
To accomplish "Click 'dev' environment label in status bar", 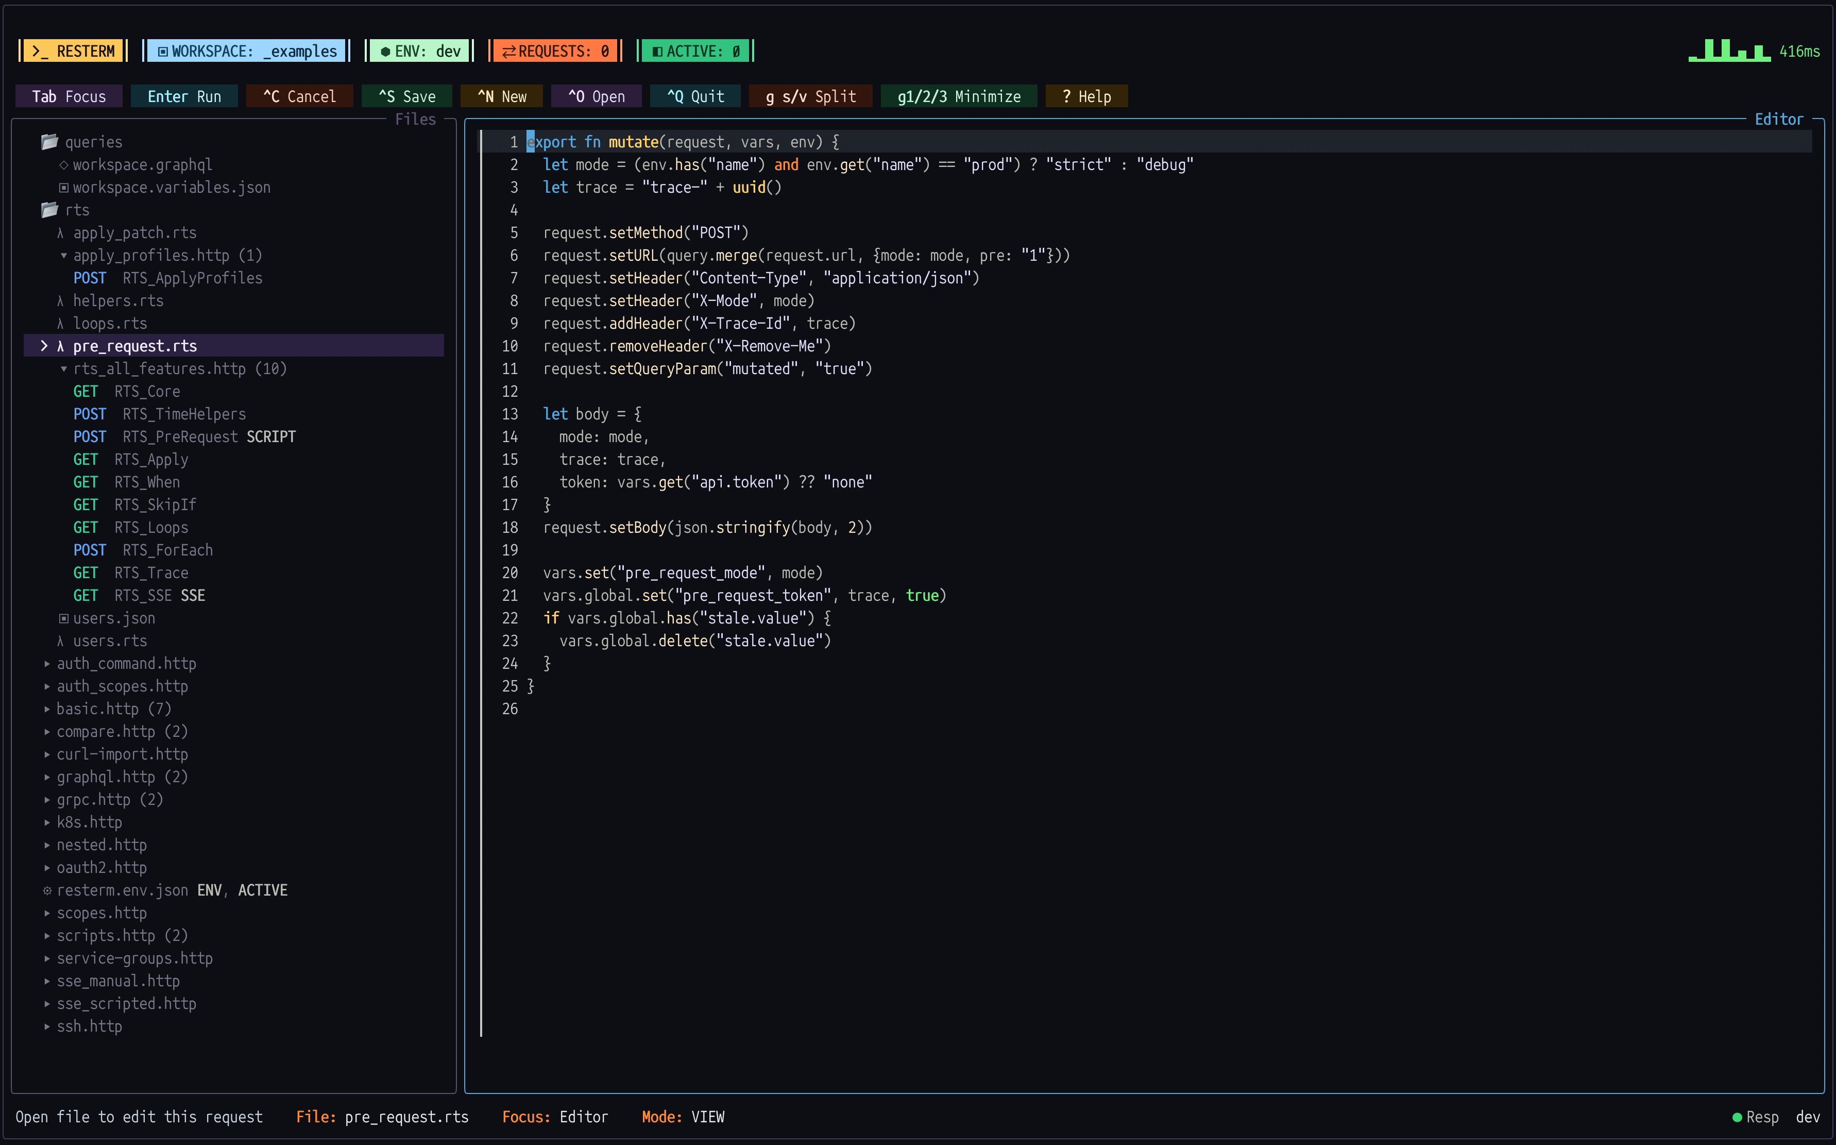I will point(1808,1117).
